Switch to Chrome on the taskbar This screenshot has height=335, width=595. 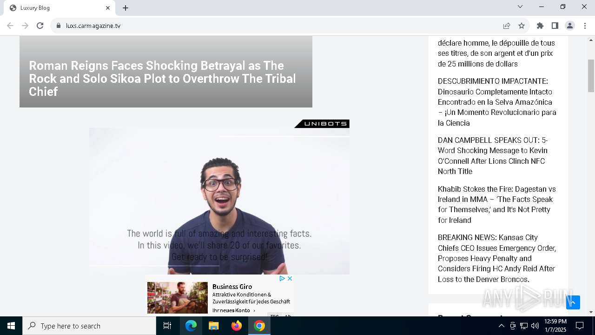click(259, 326)
